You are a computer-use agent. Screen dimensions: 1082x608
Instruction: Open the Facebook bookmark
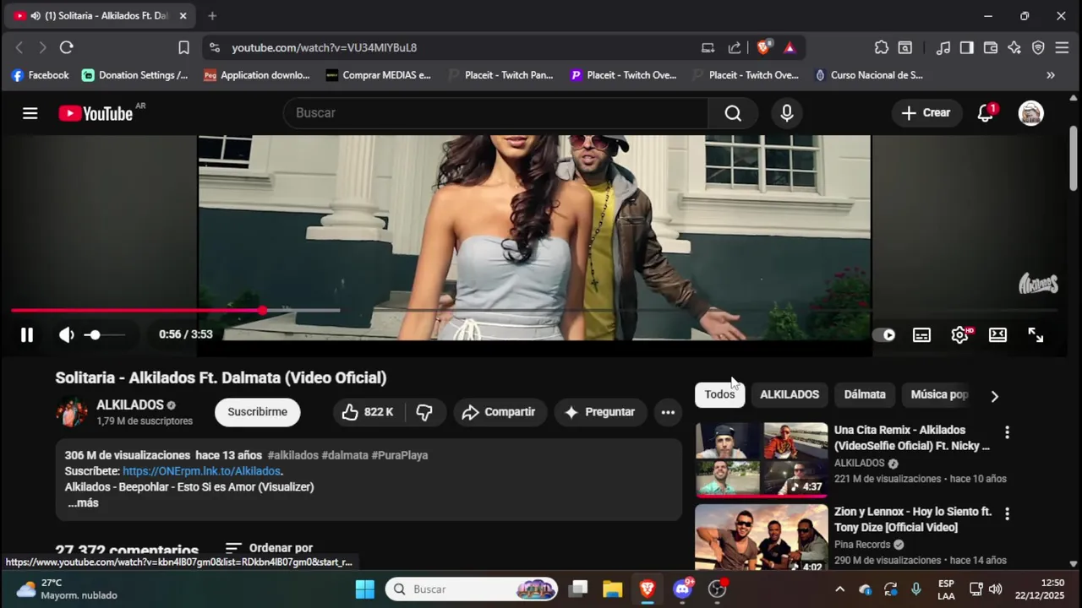click(x=40, y=75)
